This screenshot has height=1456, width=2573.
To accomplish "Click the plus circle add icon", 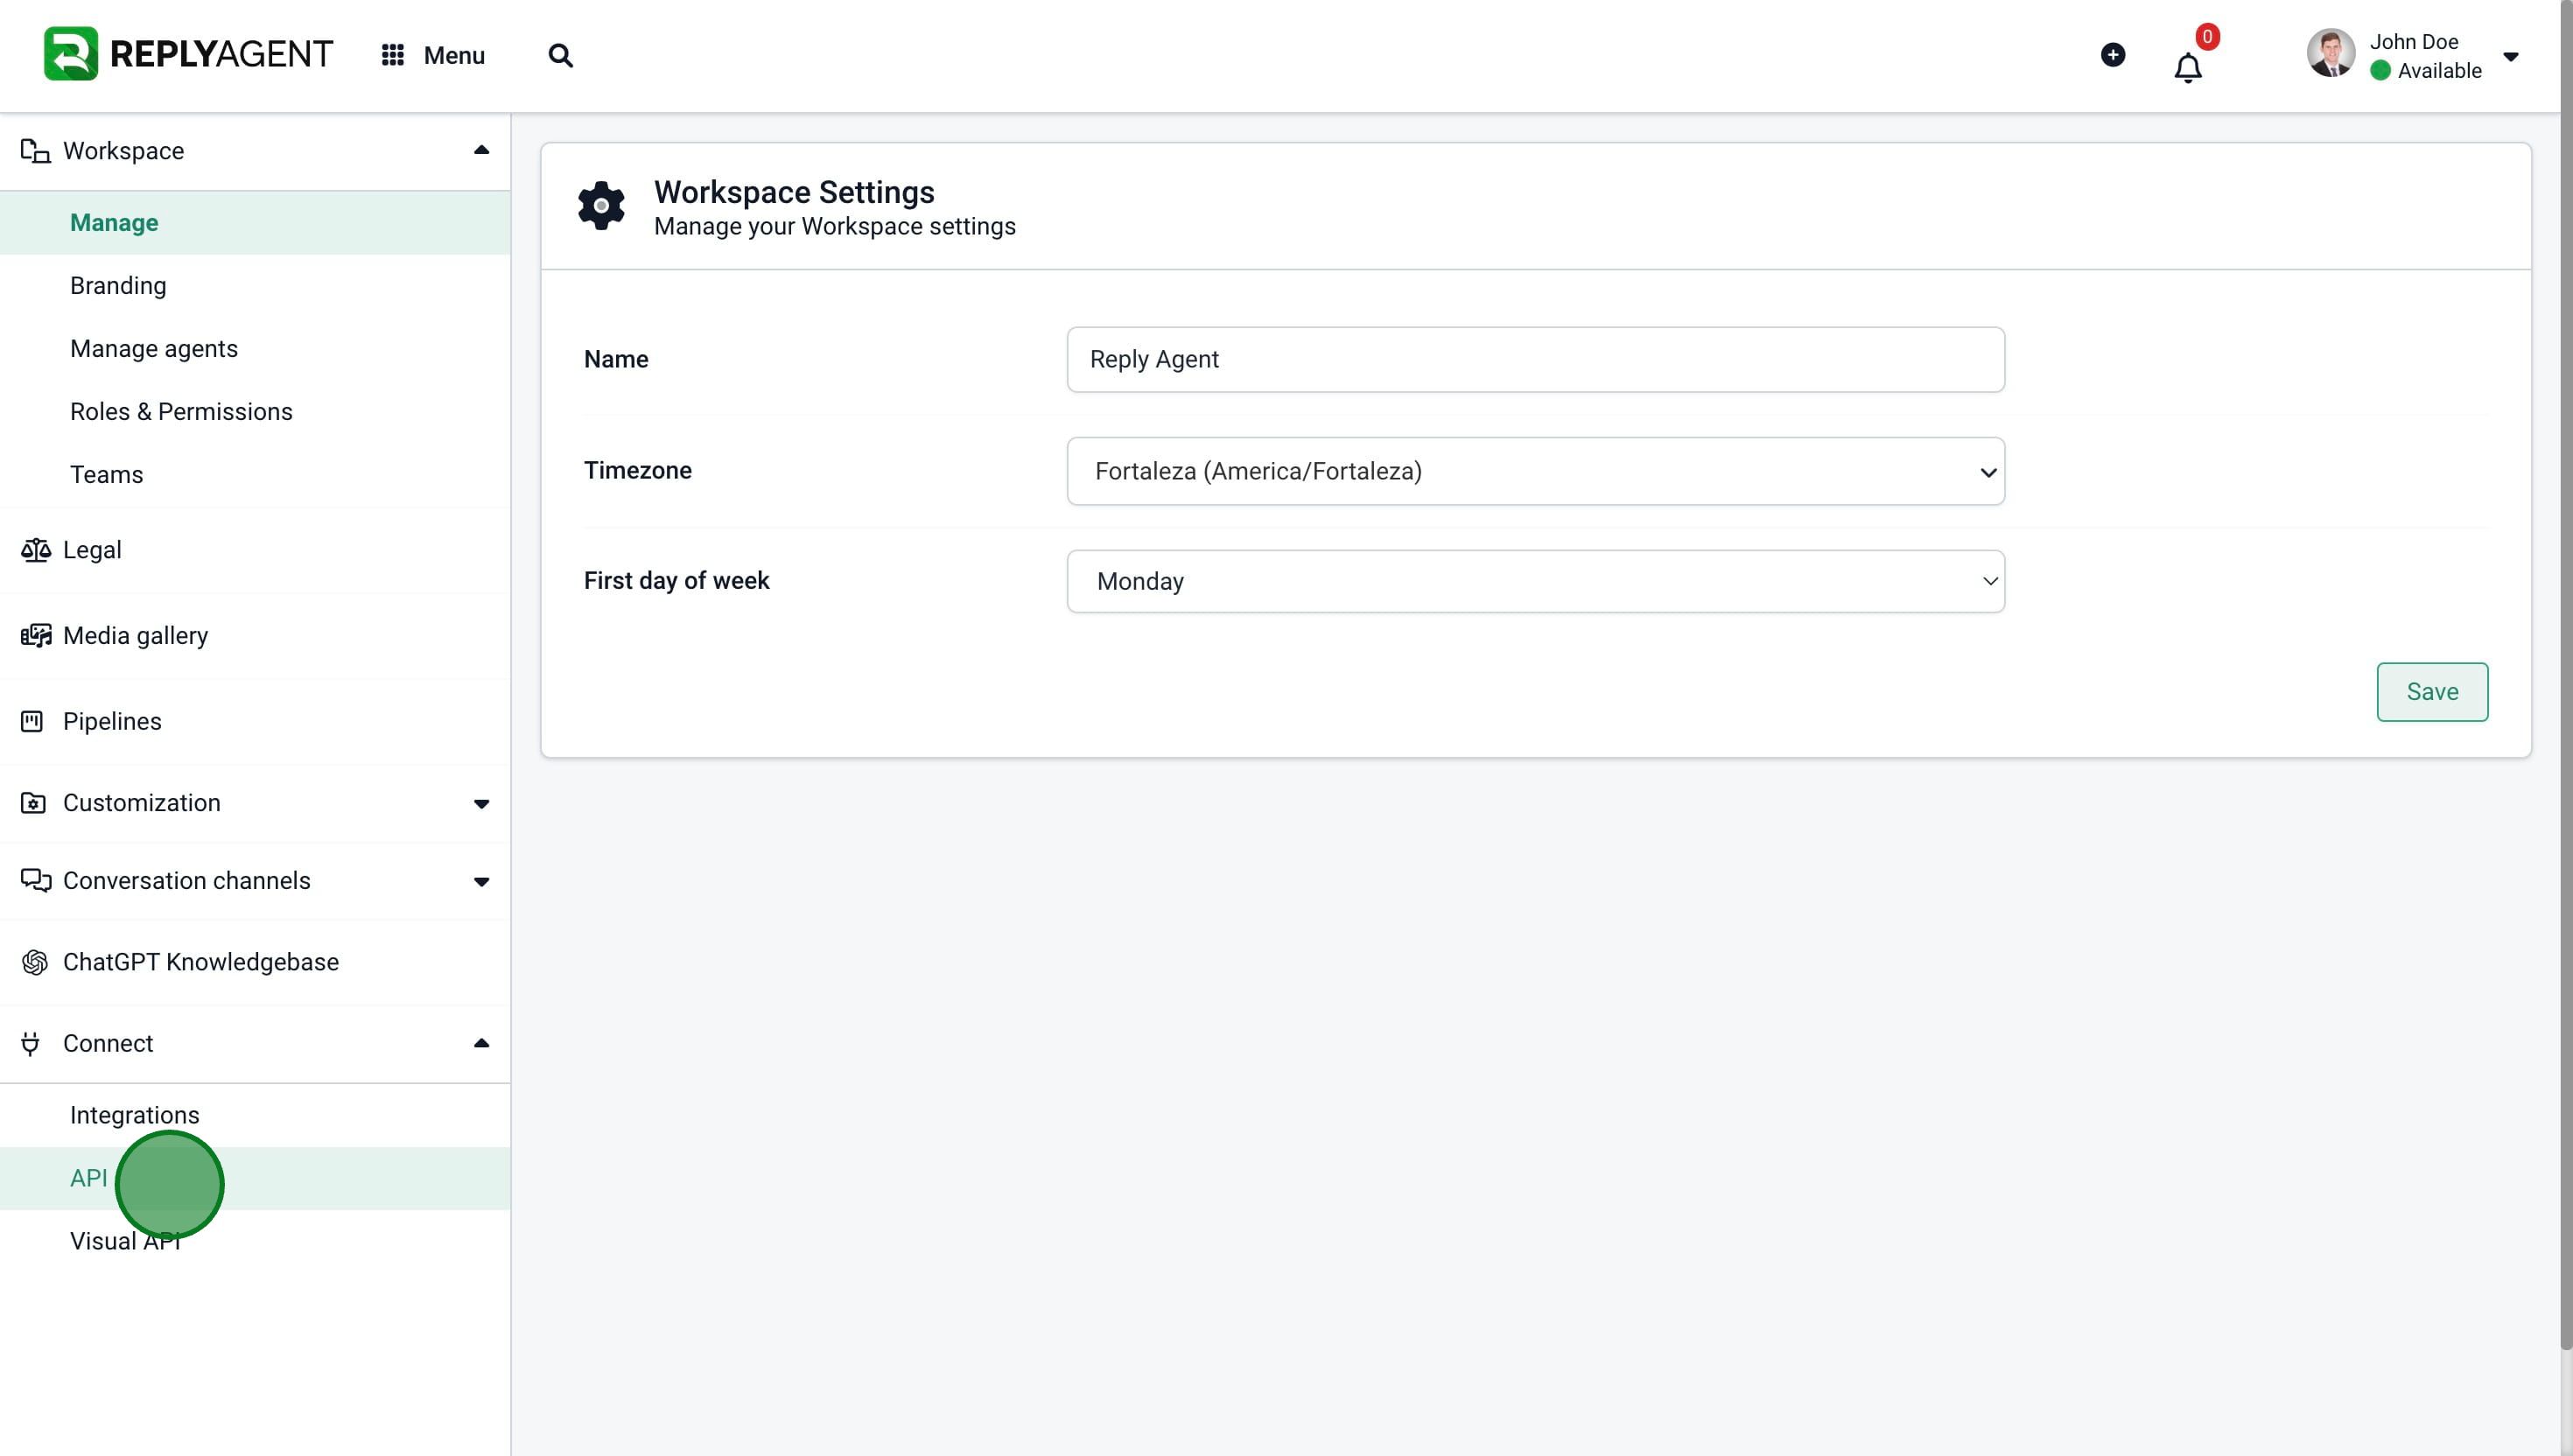I will coord(2113,55).
